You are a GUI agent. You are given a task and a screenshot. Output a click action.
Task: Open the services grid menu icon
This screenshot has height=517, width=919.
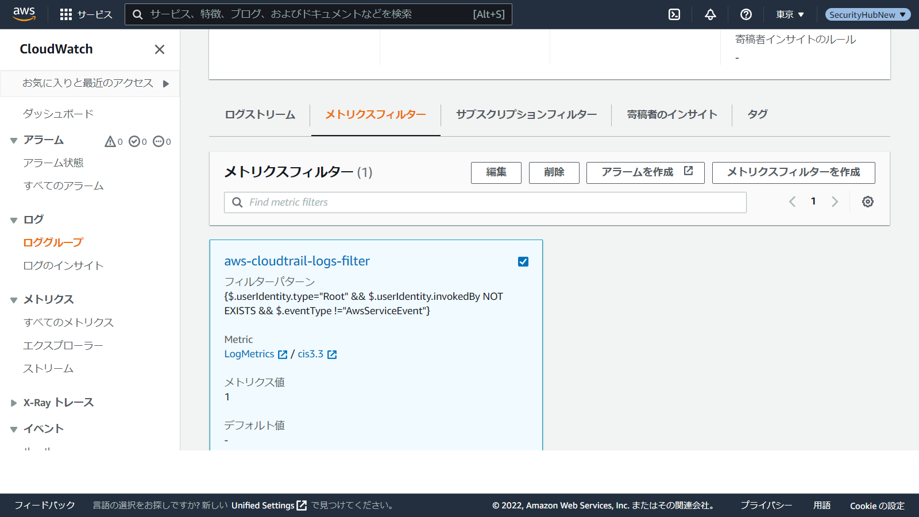pos(66,14)
